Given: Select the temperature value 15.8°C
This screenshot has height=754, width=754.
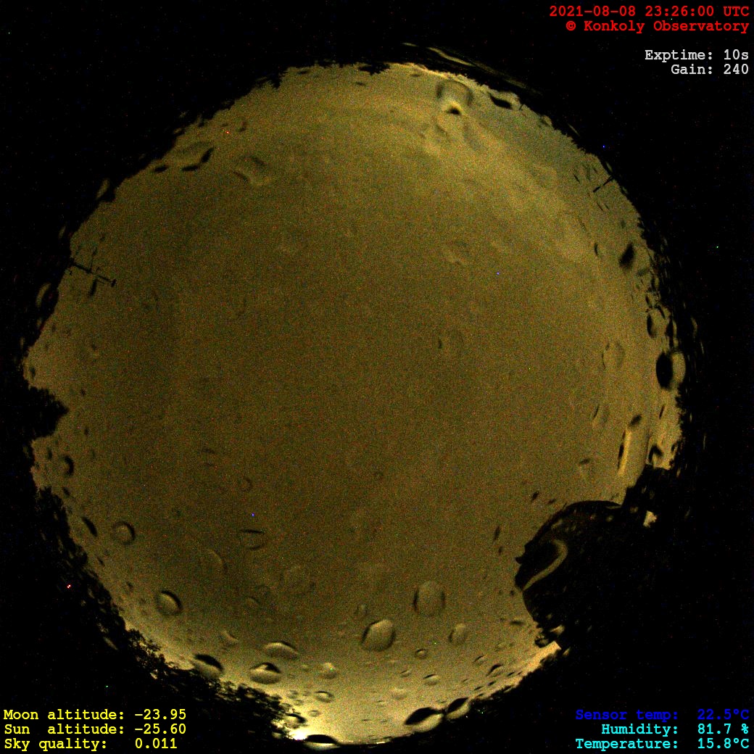Looking at the screenshot, I should (723, 744).
